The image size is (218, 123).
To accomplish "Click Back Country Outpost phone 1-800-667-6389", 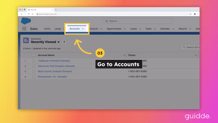I will click(137, 71).
